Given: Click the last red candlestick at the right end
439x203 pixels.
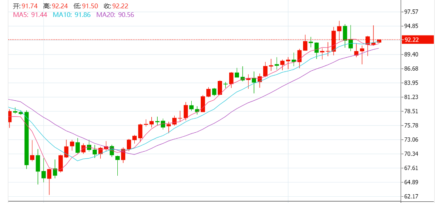Looking at the screenshot, I should point(379,41).
